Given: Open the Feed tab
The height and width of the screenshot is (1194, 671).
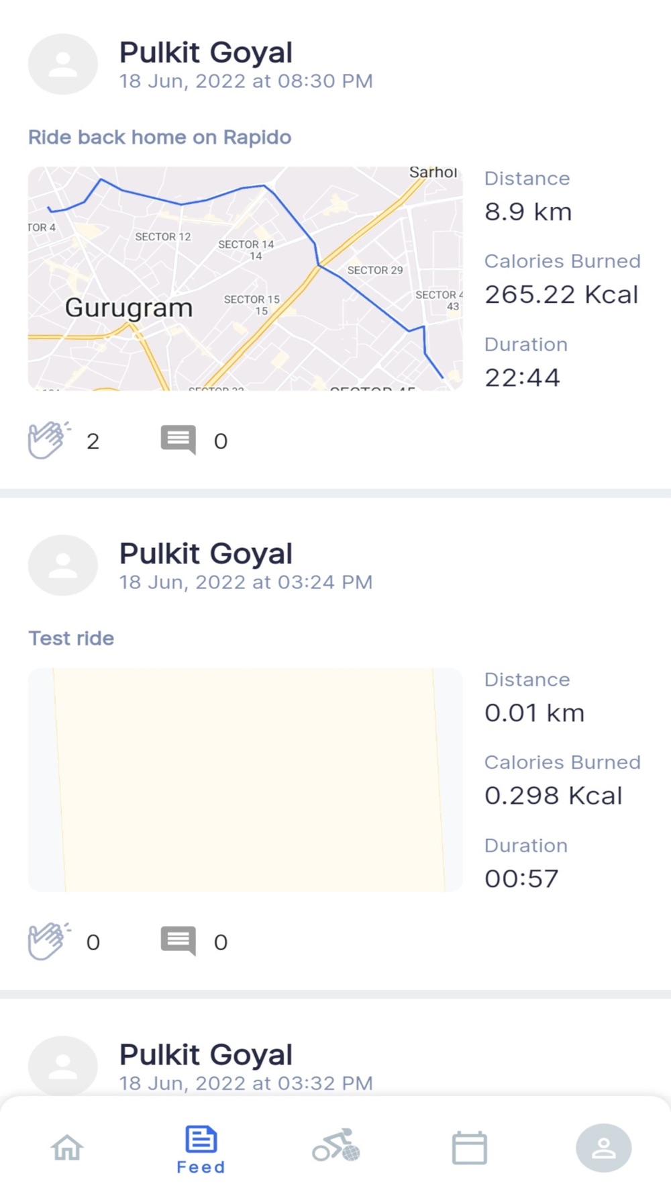Looking at the screenshot, I should coord(201,1148).
